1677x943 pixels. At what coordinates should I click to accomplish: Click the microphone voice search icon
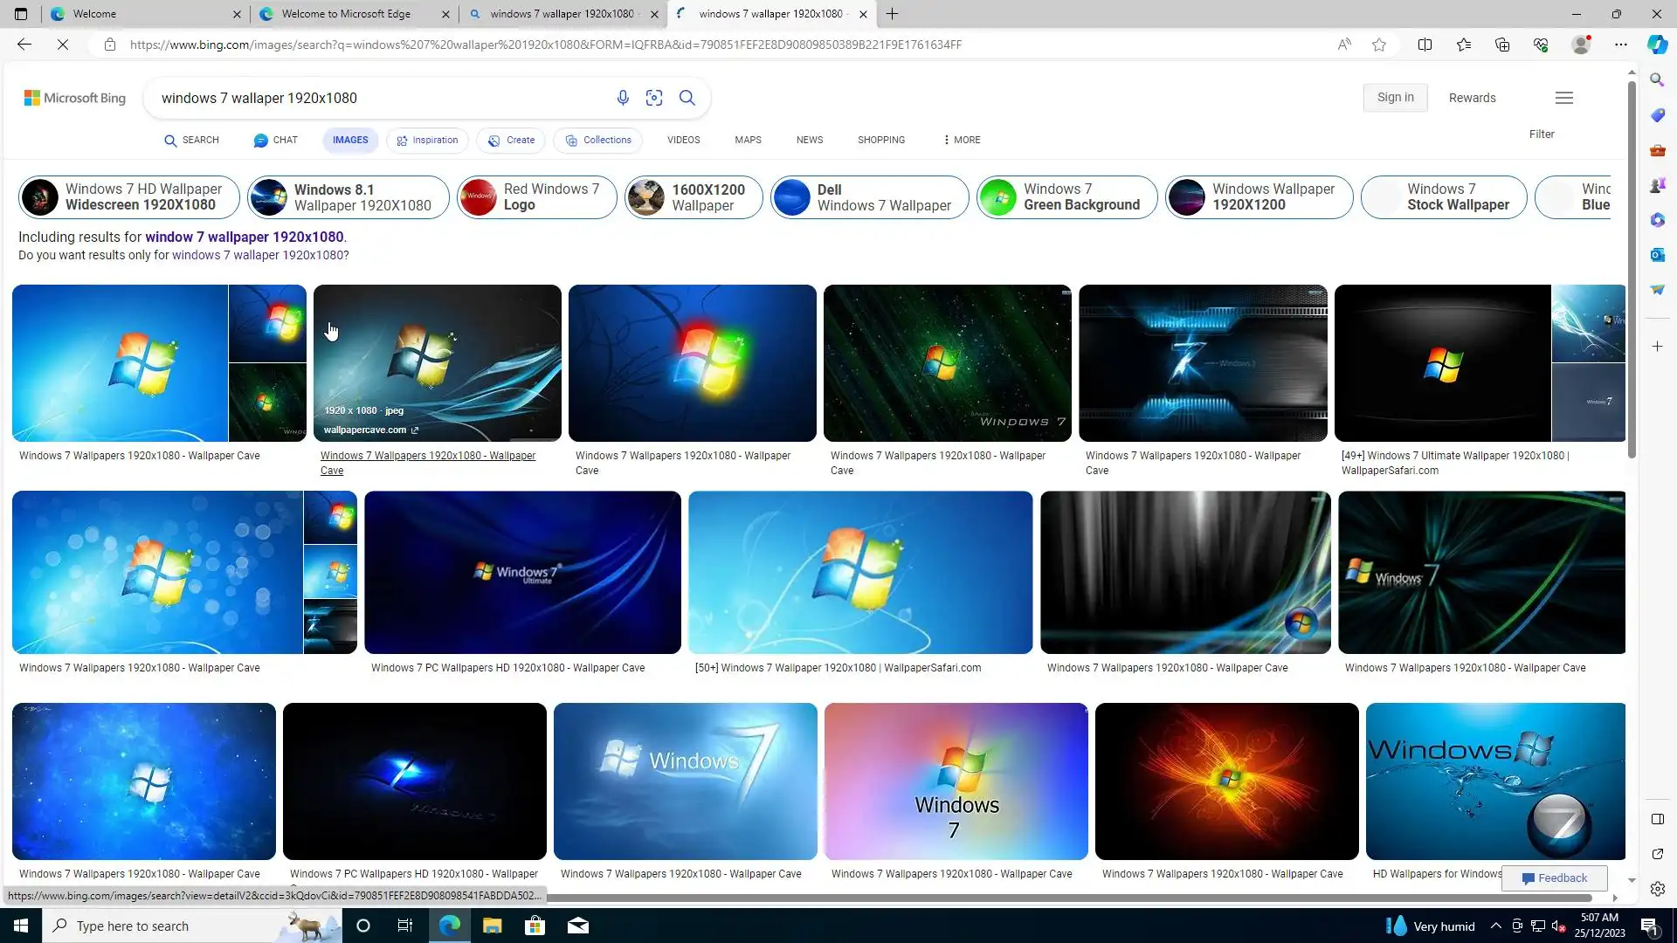coord(623,98)
